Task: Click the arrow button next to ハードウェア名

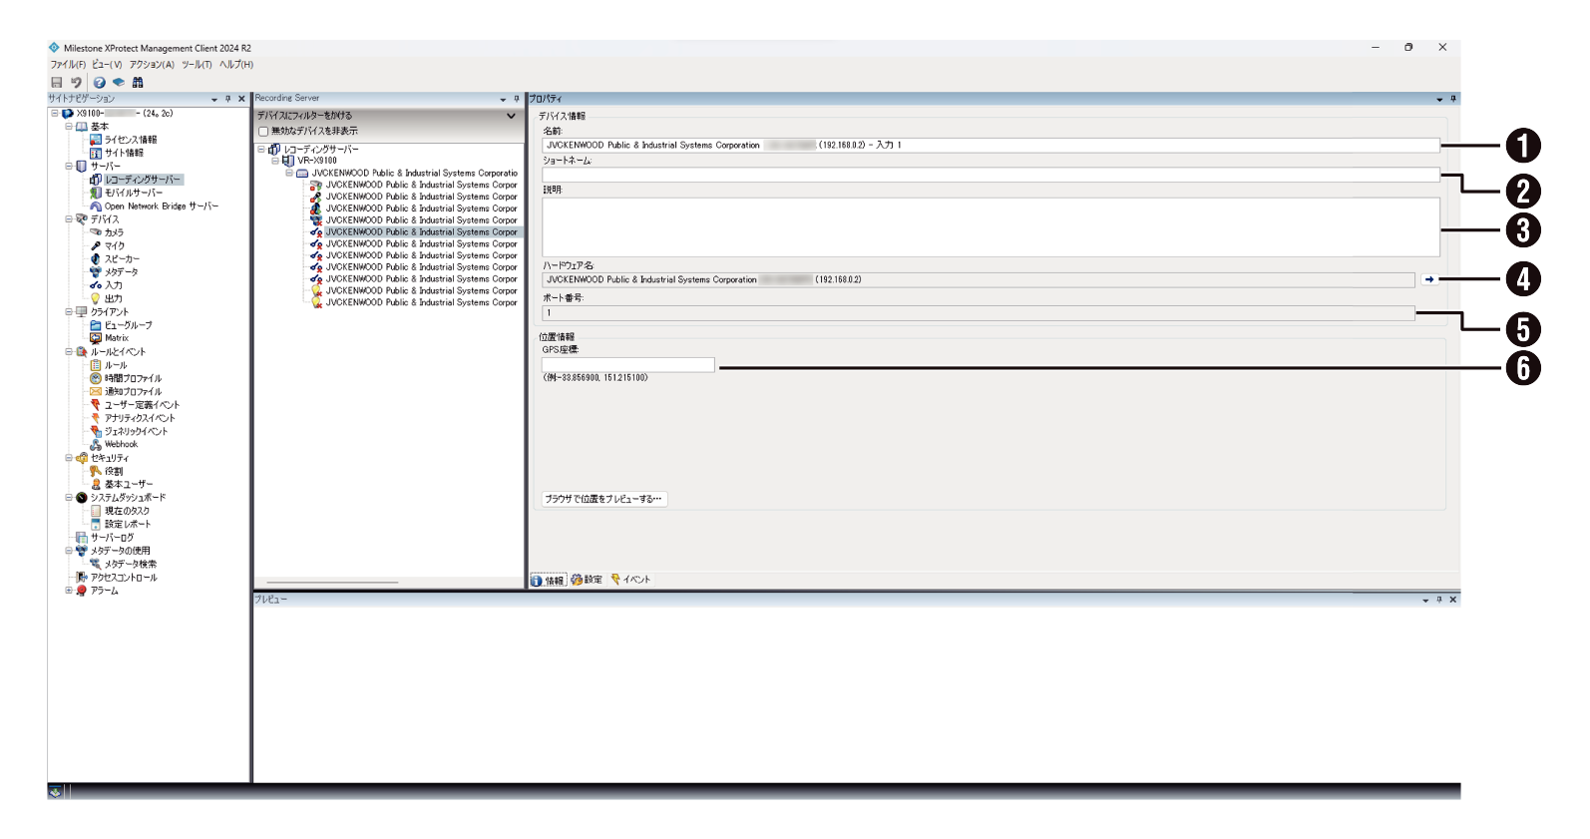Action: pos(1429,279)
